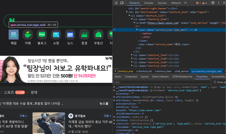226x134 pixels.
Task: Open the Styles pane tab
Action: point(118,77)
